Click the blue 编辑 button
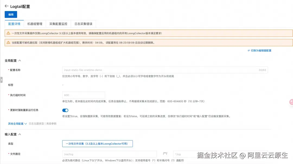Image resolution: width=293 pixels, height=164 pixels. coord(11,15)
